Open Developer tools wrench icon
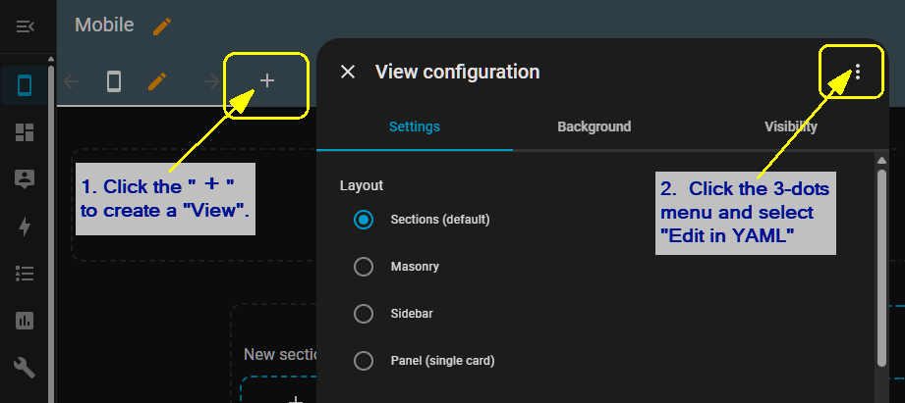Viewport: 905px width, 403px height. coord(25,368)
